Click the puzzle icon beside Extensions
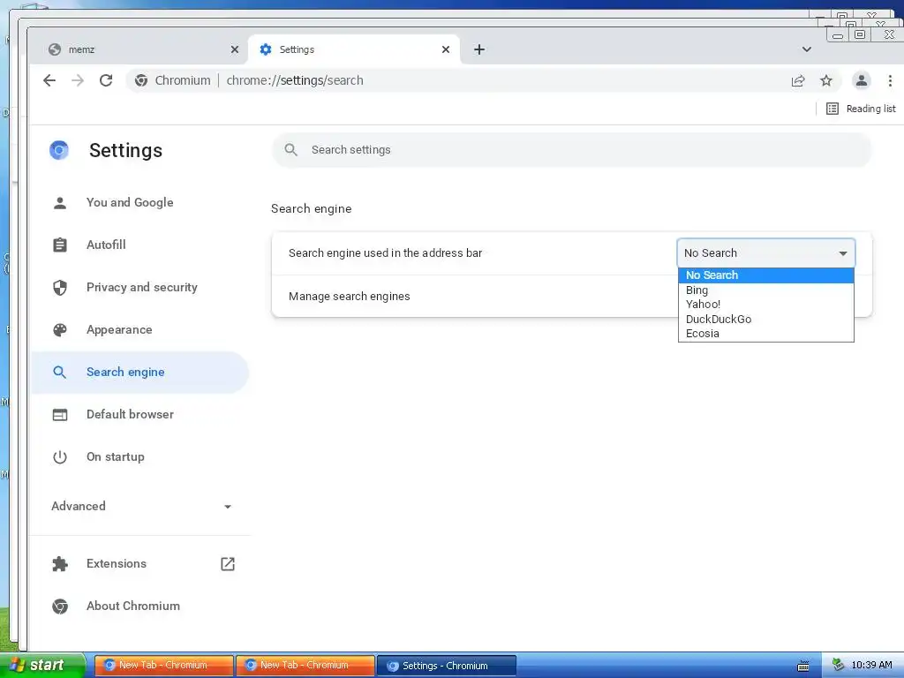Screen dimensions: 904x678 click(x=60, y=564)
